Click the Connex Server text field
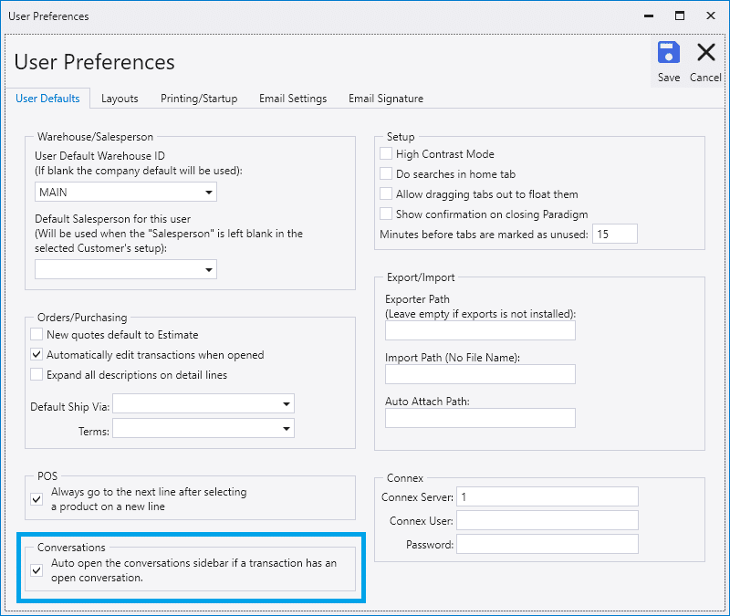The height and width of the screenshot is (616, 730). click(x=547, y=497)
